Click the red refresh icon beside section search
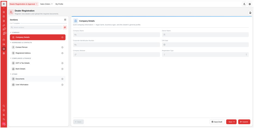This screenshot has width=254, height=128. (x=65, y=27)
